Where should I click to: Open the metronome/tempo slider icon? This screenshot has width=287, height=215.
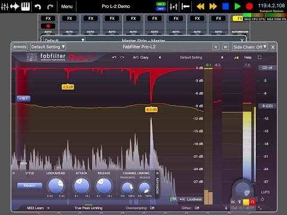(x=173, y=7)
